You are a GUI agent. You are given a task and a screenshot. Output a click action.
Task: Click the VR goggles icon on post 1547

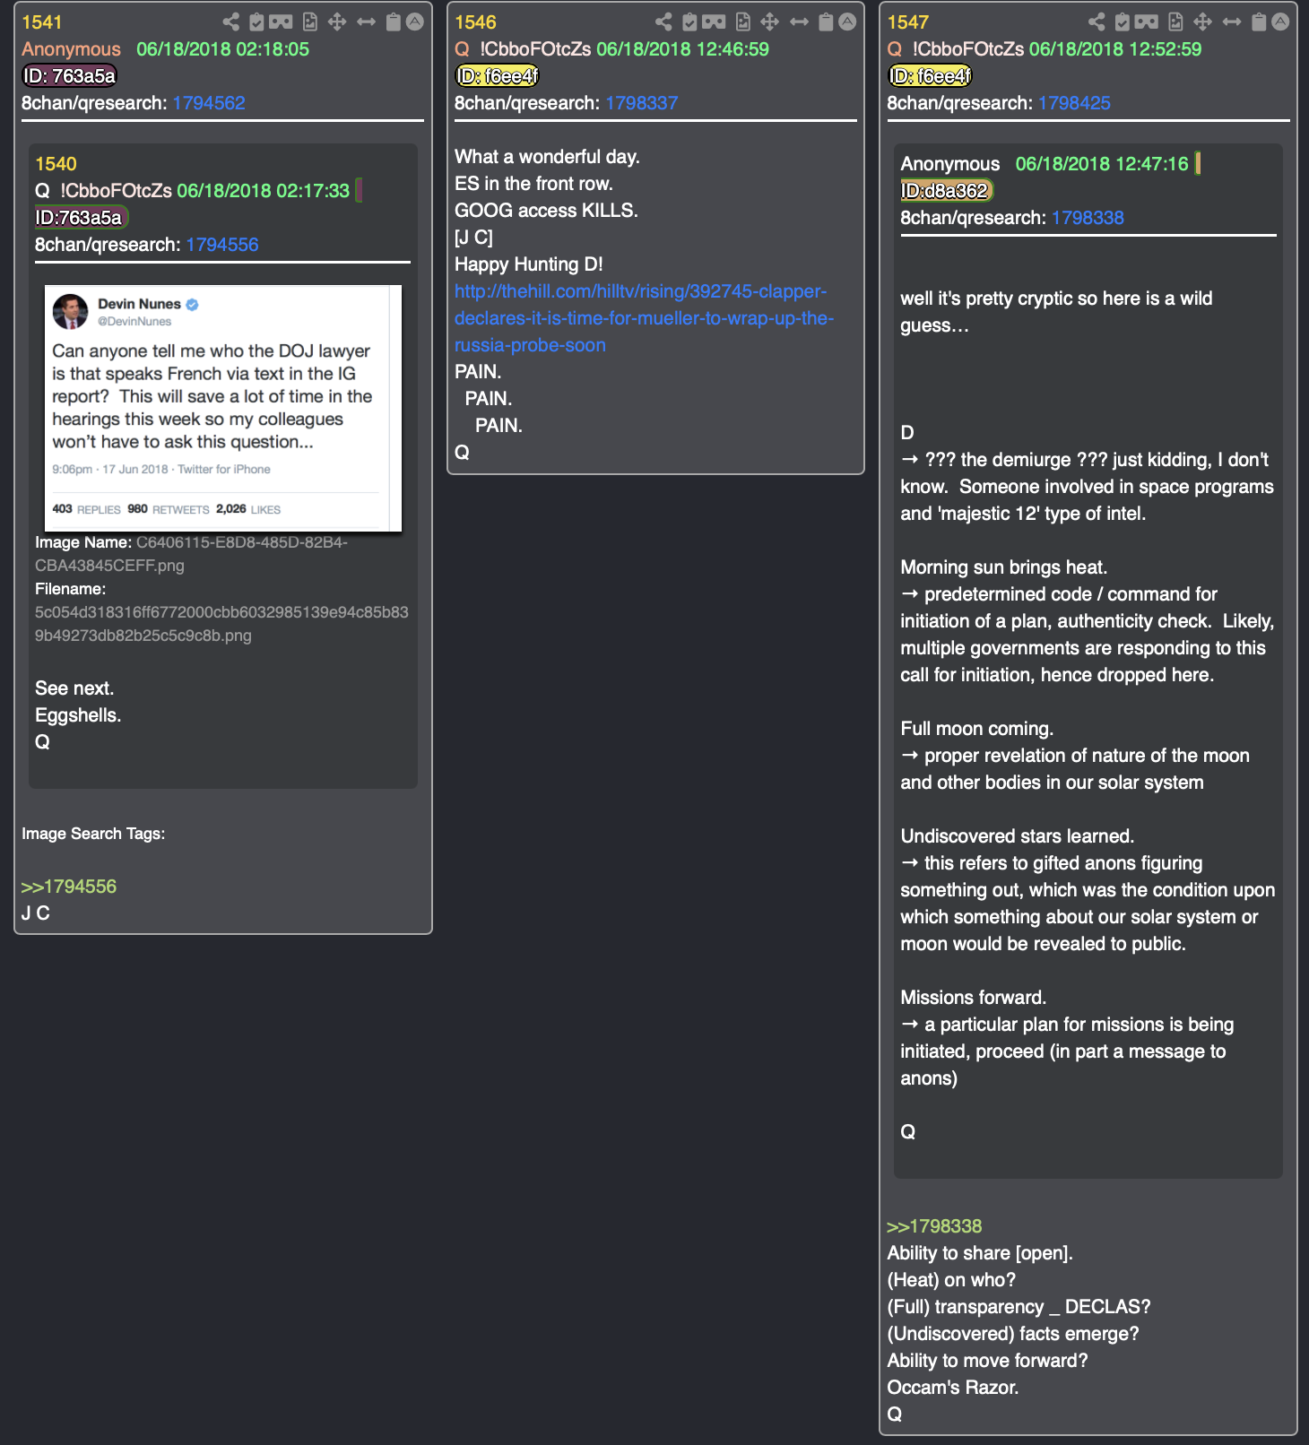pos(1147,22)
